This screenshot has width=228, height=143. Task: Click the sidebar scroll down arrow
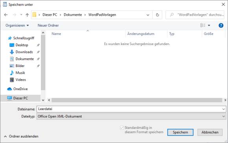click(43, 100)
